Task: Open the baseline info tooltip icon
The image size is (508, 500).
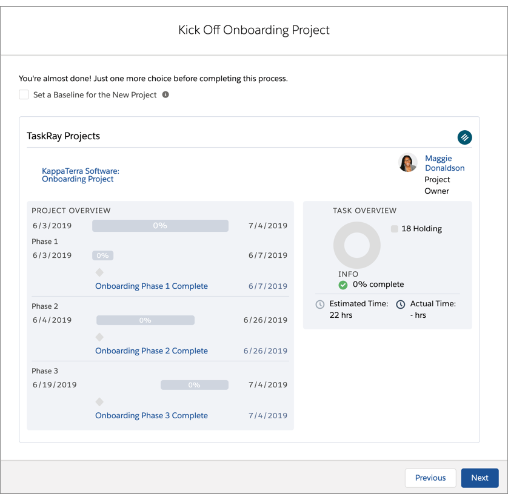Action: (x=165, y=94)
